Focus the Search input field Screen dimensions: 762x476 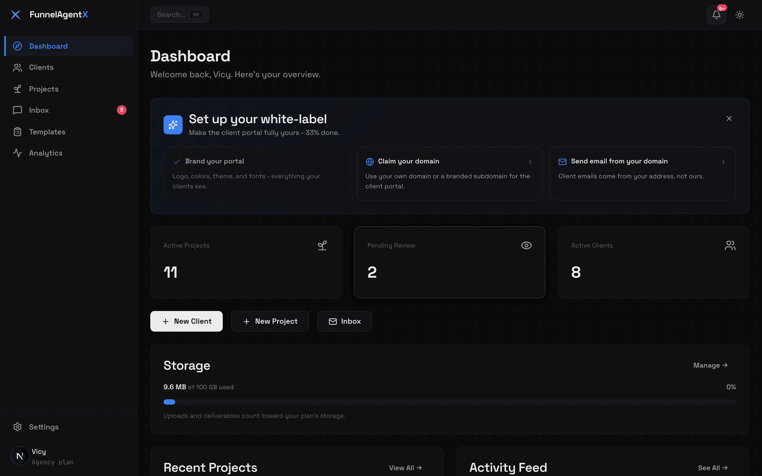[x=179, y=15]
